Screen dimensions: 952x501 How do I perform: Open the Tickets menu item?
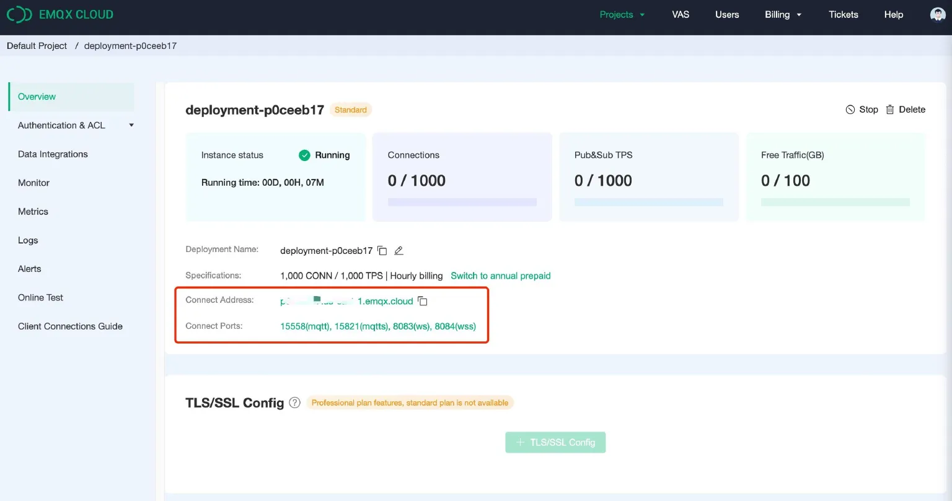843,14
